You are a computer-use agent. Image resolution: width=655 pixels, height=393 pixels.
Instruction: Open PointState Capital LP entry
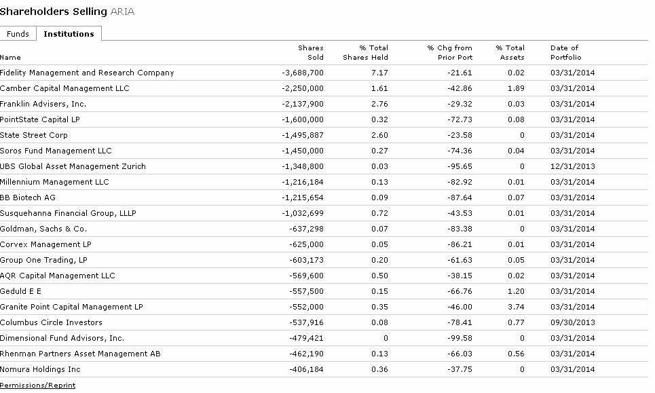point(43,119)
